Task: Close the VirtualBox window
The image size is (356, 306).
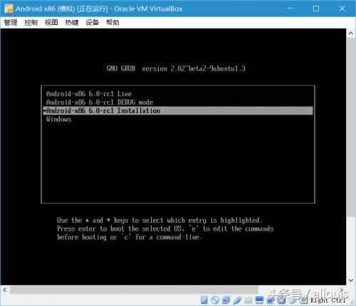Action: tap(342, 9)
